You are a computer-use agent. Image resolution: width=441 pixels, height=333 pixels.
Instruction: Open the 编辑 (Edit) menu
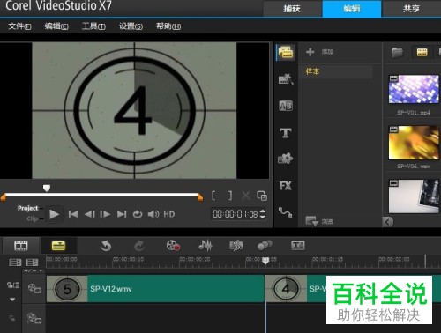[x=56, y=26]
